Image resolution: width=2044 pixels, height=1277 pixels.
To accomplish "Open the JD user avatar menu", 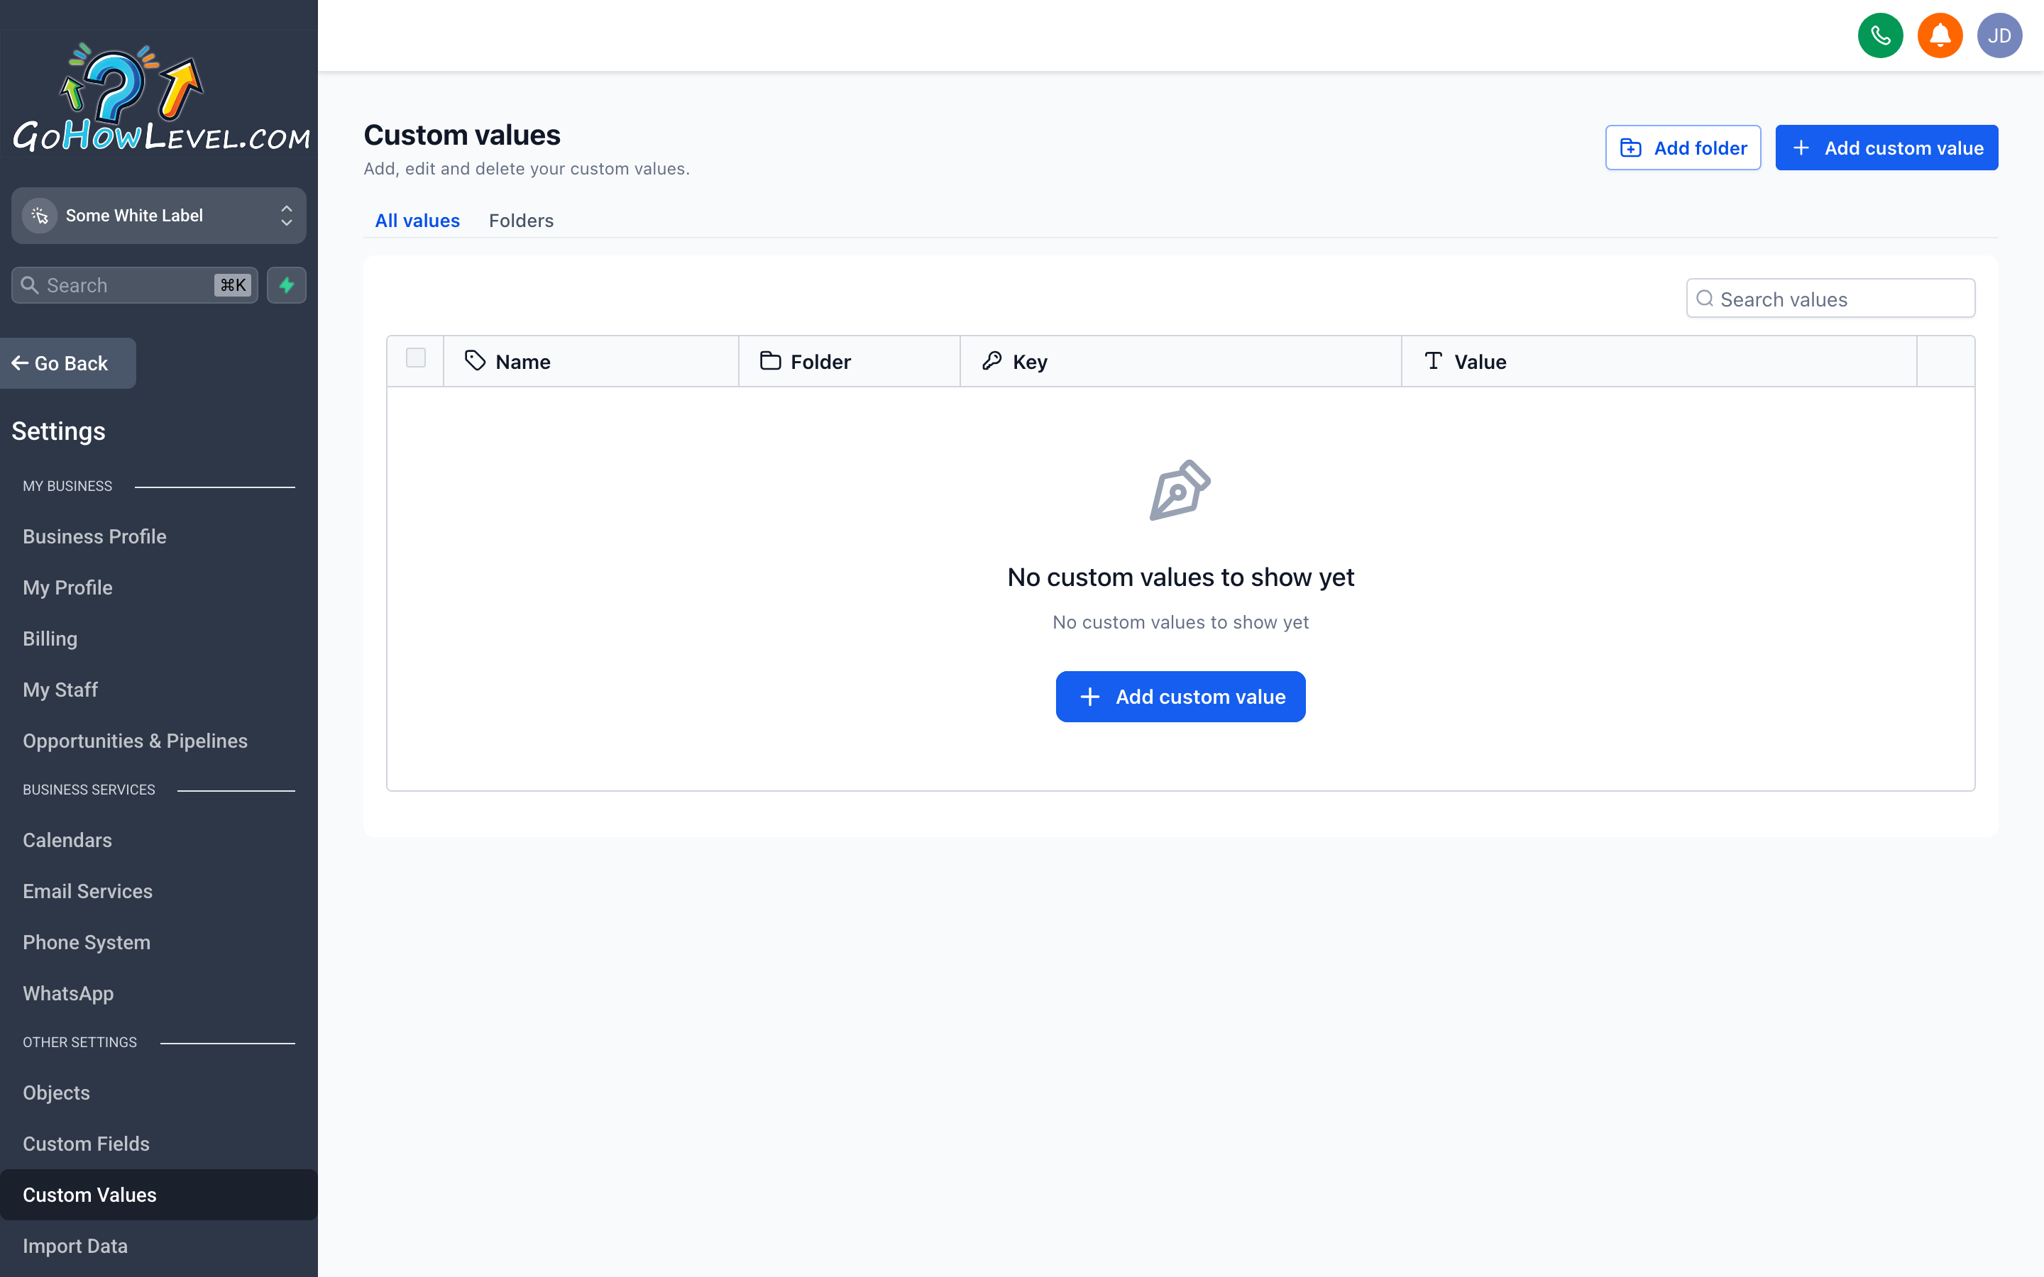I will pos(1999,35).
